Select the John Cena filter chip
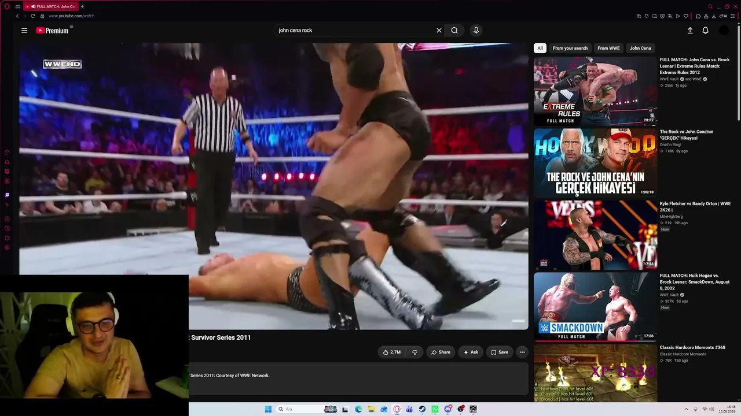 pyautogui.click(x=640, y=48)
